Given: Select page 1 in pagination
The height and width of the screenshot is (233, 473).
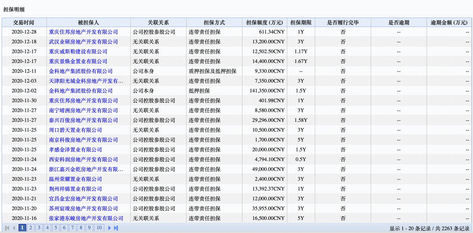Looking at the screenshot, I should 22,228.
